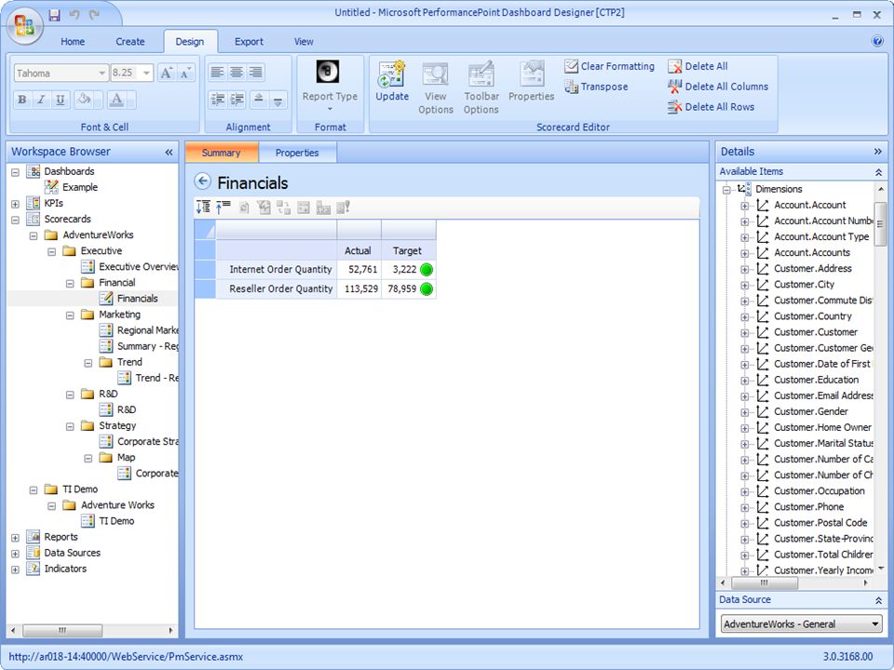This screenshot has height=670, width=894.
Task: Open the Summary tab in the workspace
Action: [x=222, y=153]
